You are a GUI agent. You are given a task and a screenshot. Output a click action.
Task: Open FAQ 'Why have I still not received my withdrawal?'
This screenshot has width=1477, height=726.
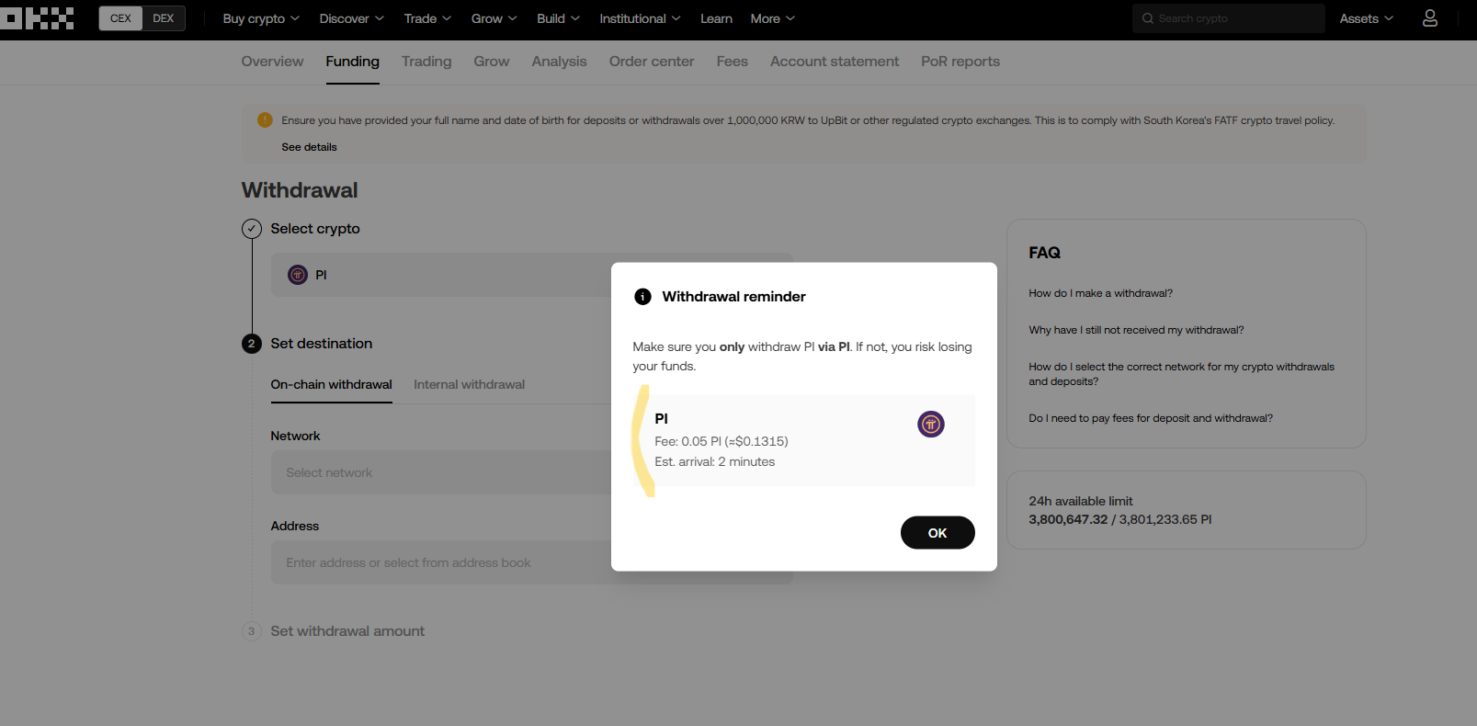[1136, 330]
